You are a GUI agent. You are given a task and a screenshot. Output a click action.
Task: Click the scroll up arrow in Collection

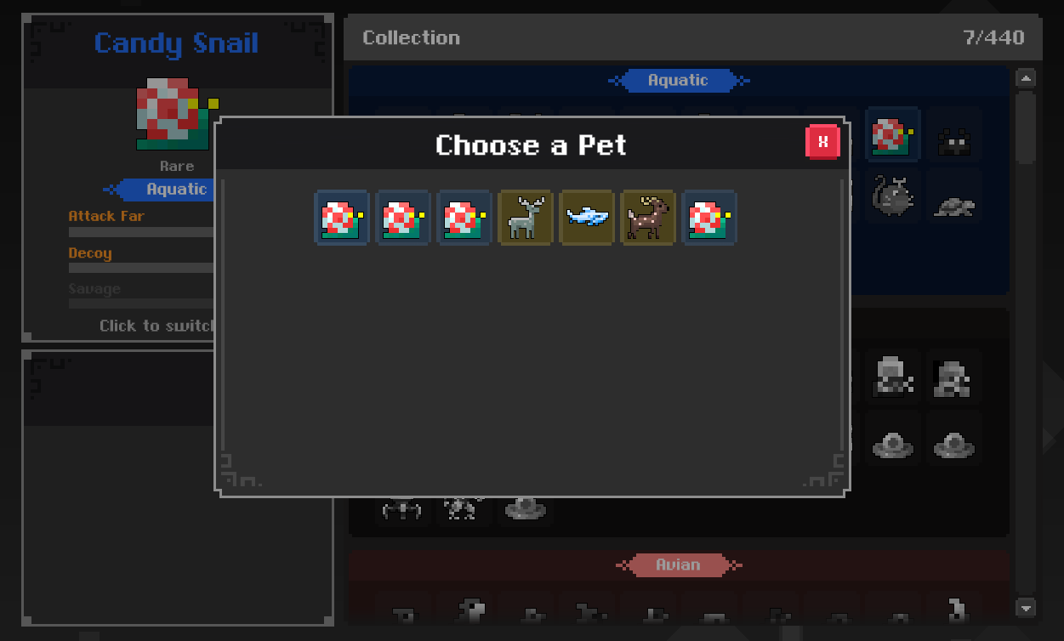pyautogui.click(x=1026, y=79)
